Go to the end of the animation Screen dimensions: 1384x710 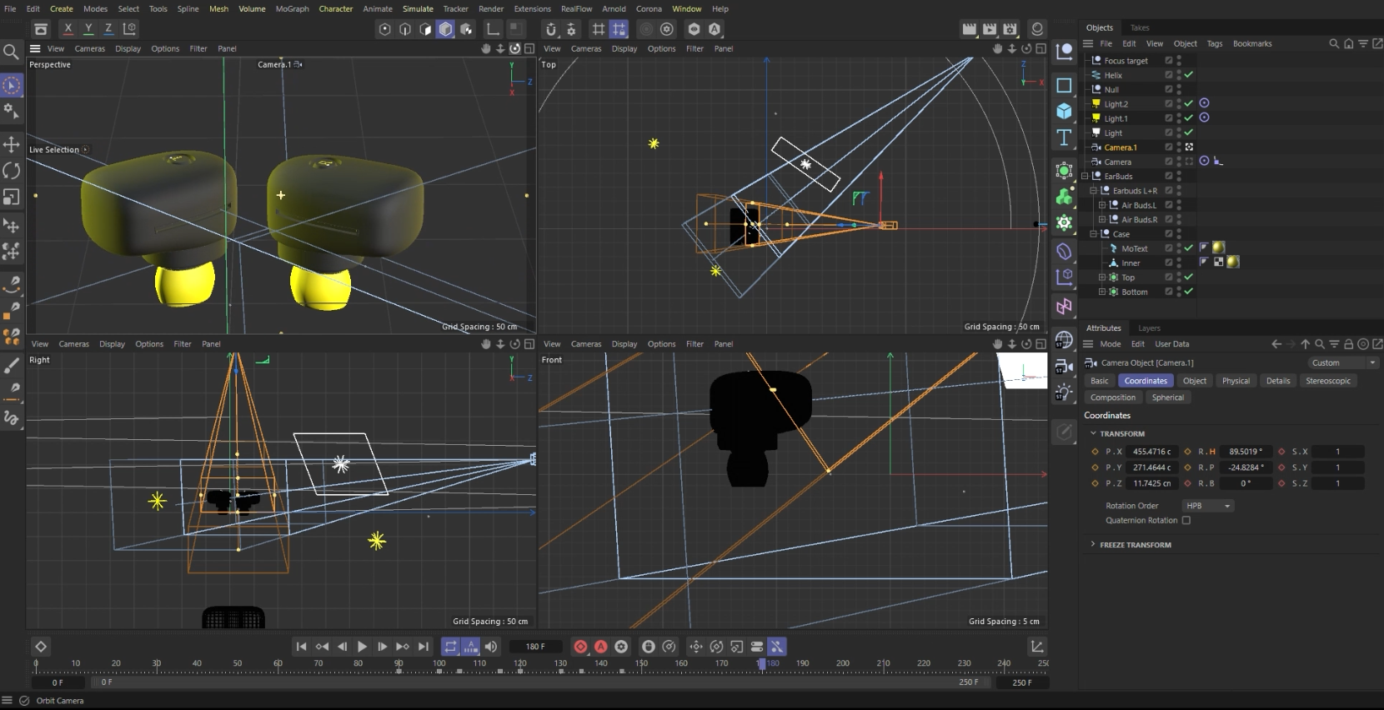click(424, 647)
